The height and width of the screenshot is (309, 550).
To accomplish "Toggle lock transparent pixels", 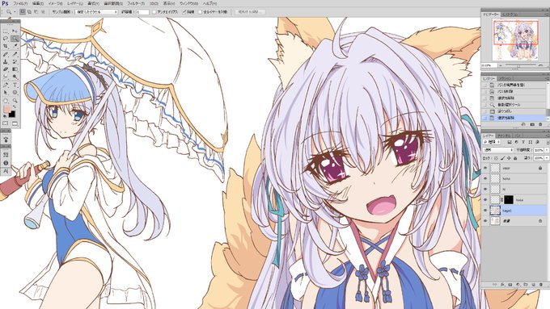I will coord(496,158).
